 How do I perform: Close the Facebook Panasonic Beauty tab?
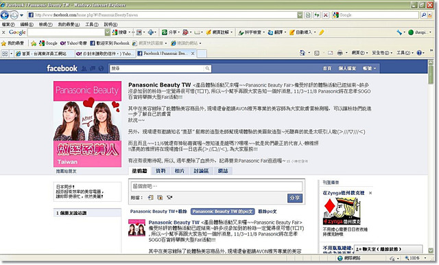193,54
